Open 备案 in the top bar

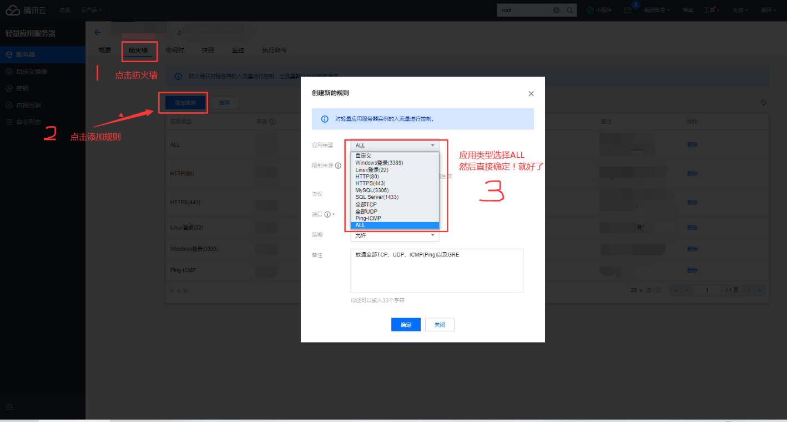688,10
